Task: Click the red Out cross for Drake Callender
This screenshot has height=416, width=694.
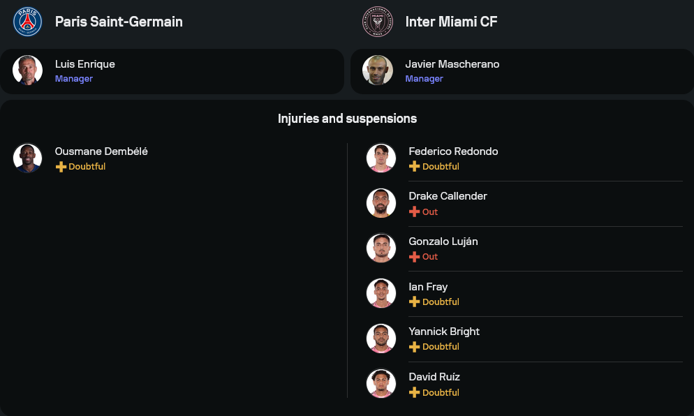Action: pyautogui.click(x=414, y=211)
